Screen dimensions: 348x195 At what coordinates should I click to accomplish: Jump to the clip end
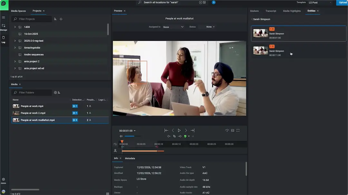[x=192, y=130]
